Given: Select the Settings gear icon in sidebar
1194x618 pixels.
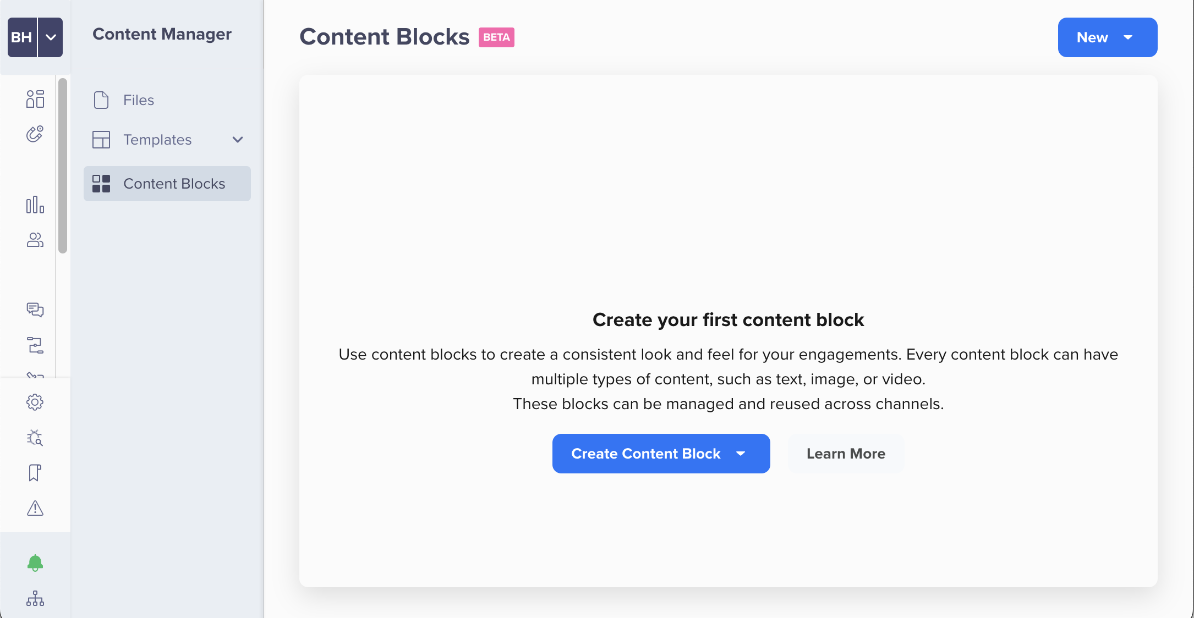Looking at the screenshot, I should pyautogui.click(x=34, y=402).
